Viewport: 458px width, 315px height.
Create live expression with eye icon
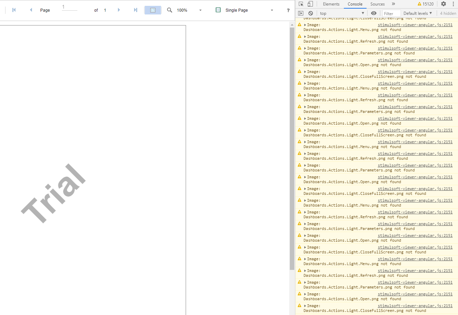pyautogui.click(x=374, y=13)
